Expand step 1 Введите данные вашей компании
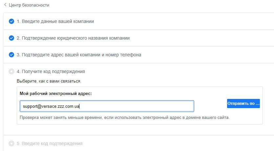The height and width of the screenshot is (151, 274). tap(55, 21)
